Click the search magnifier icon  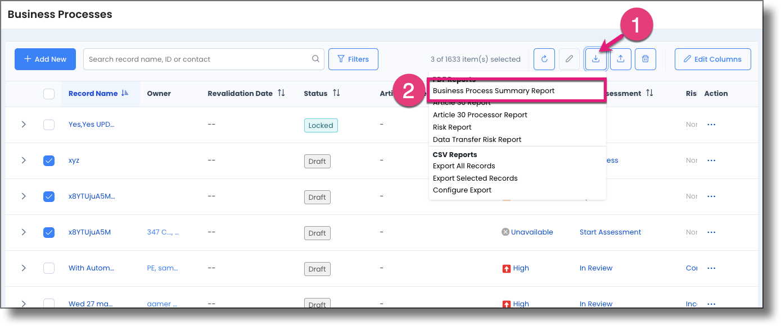tap(315, 59)
